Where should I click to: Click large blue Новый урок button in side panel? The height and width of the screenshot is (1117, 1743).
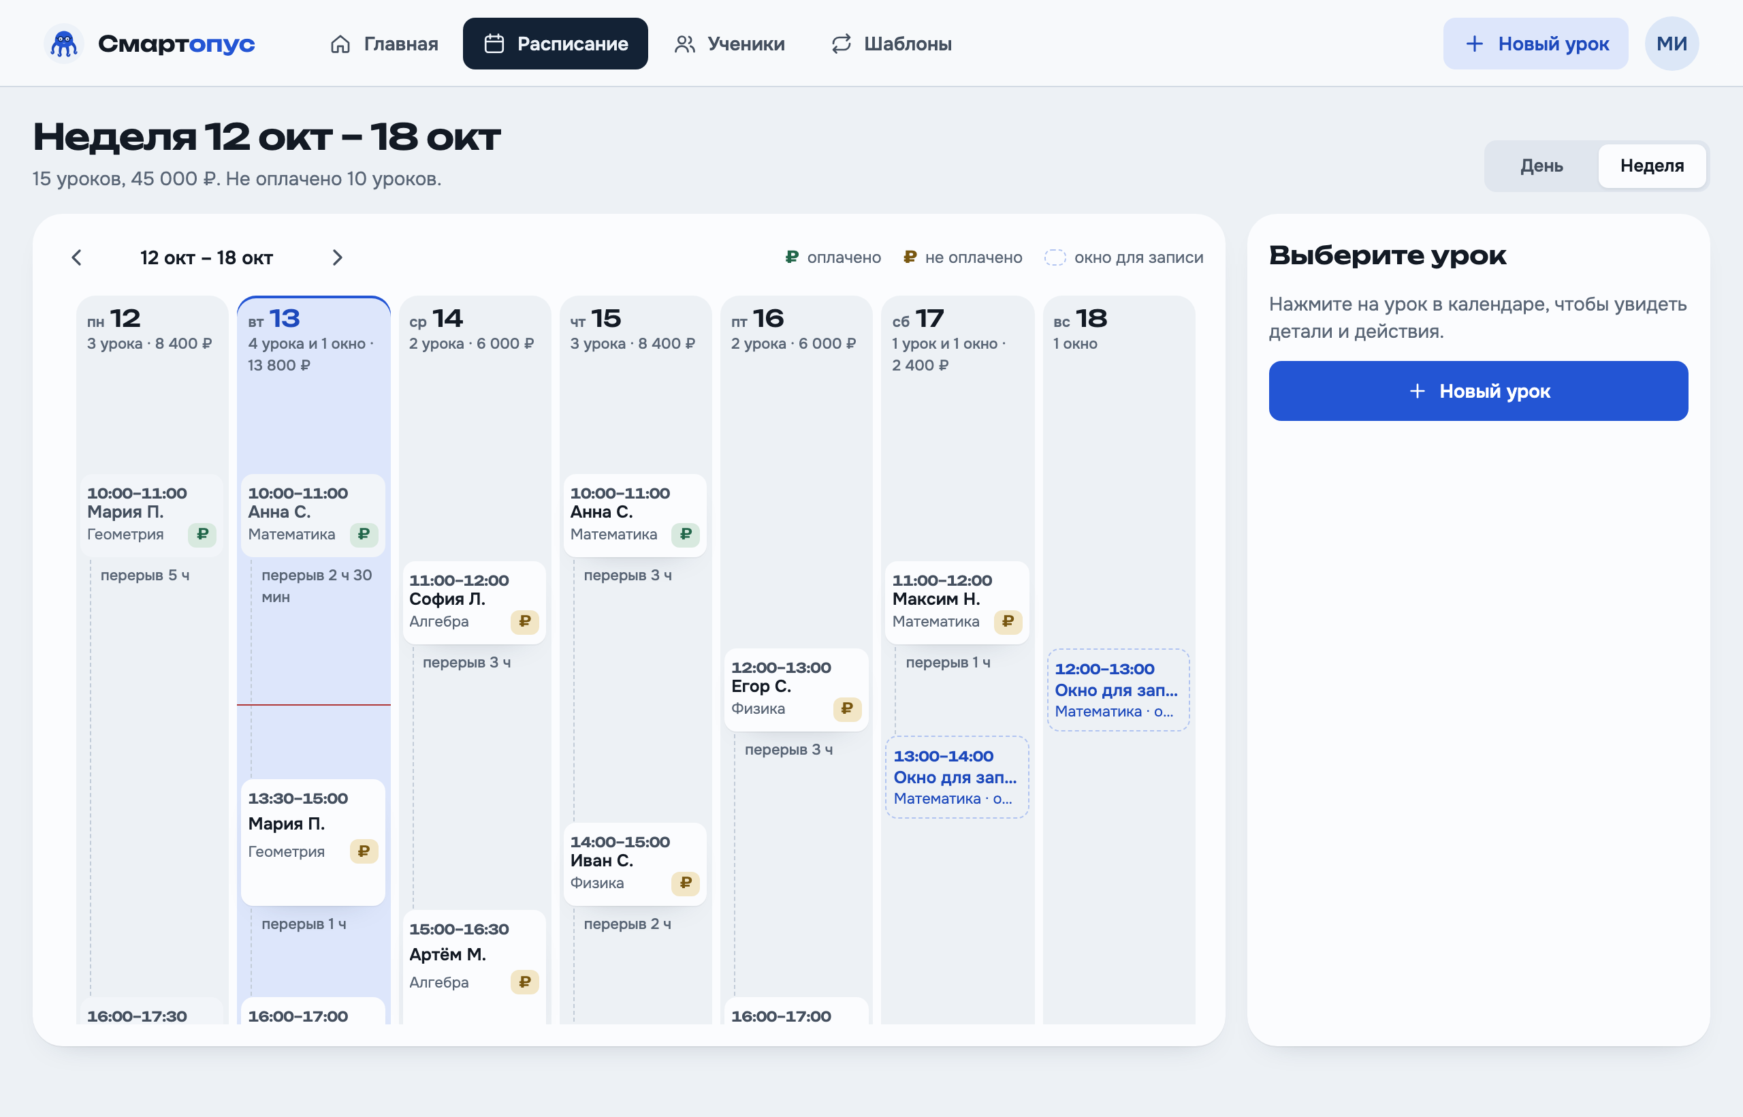pos(1478,391)
